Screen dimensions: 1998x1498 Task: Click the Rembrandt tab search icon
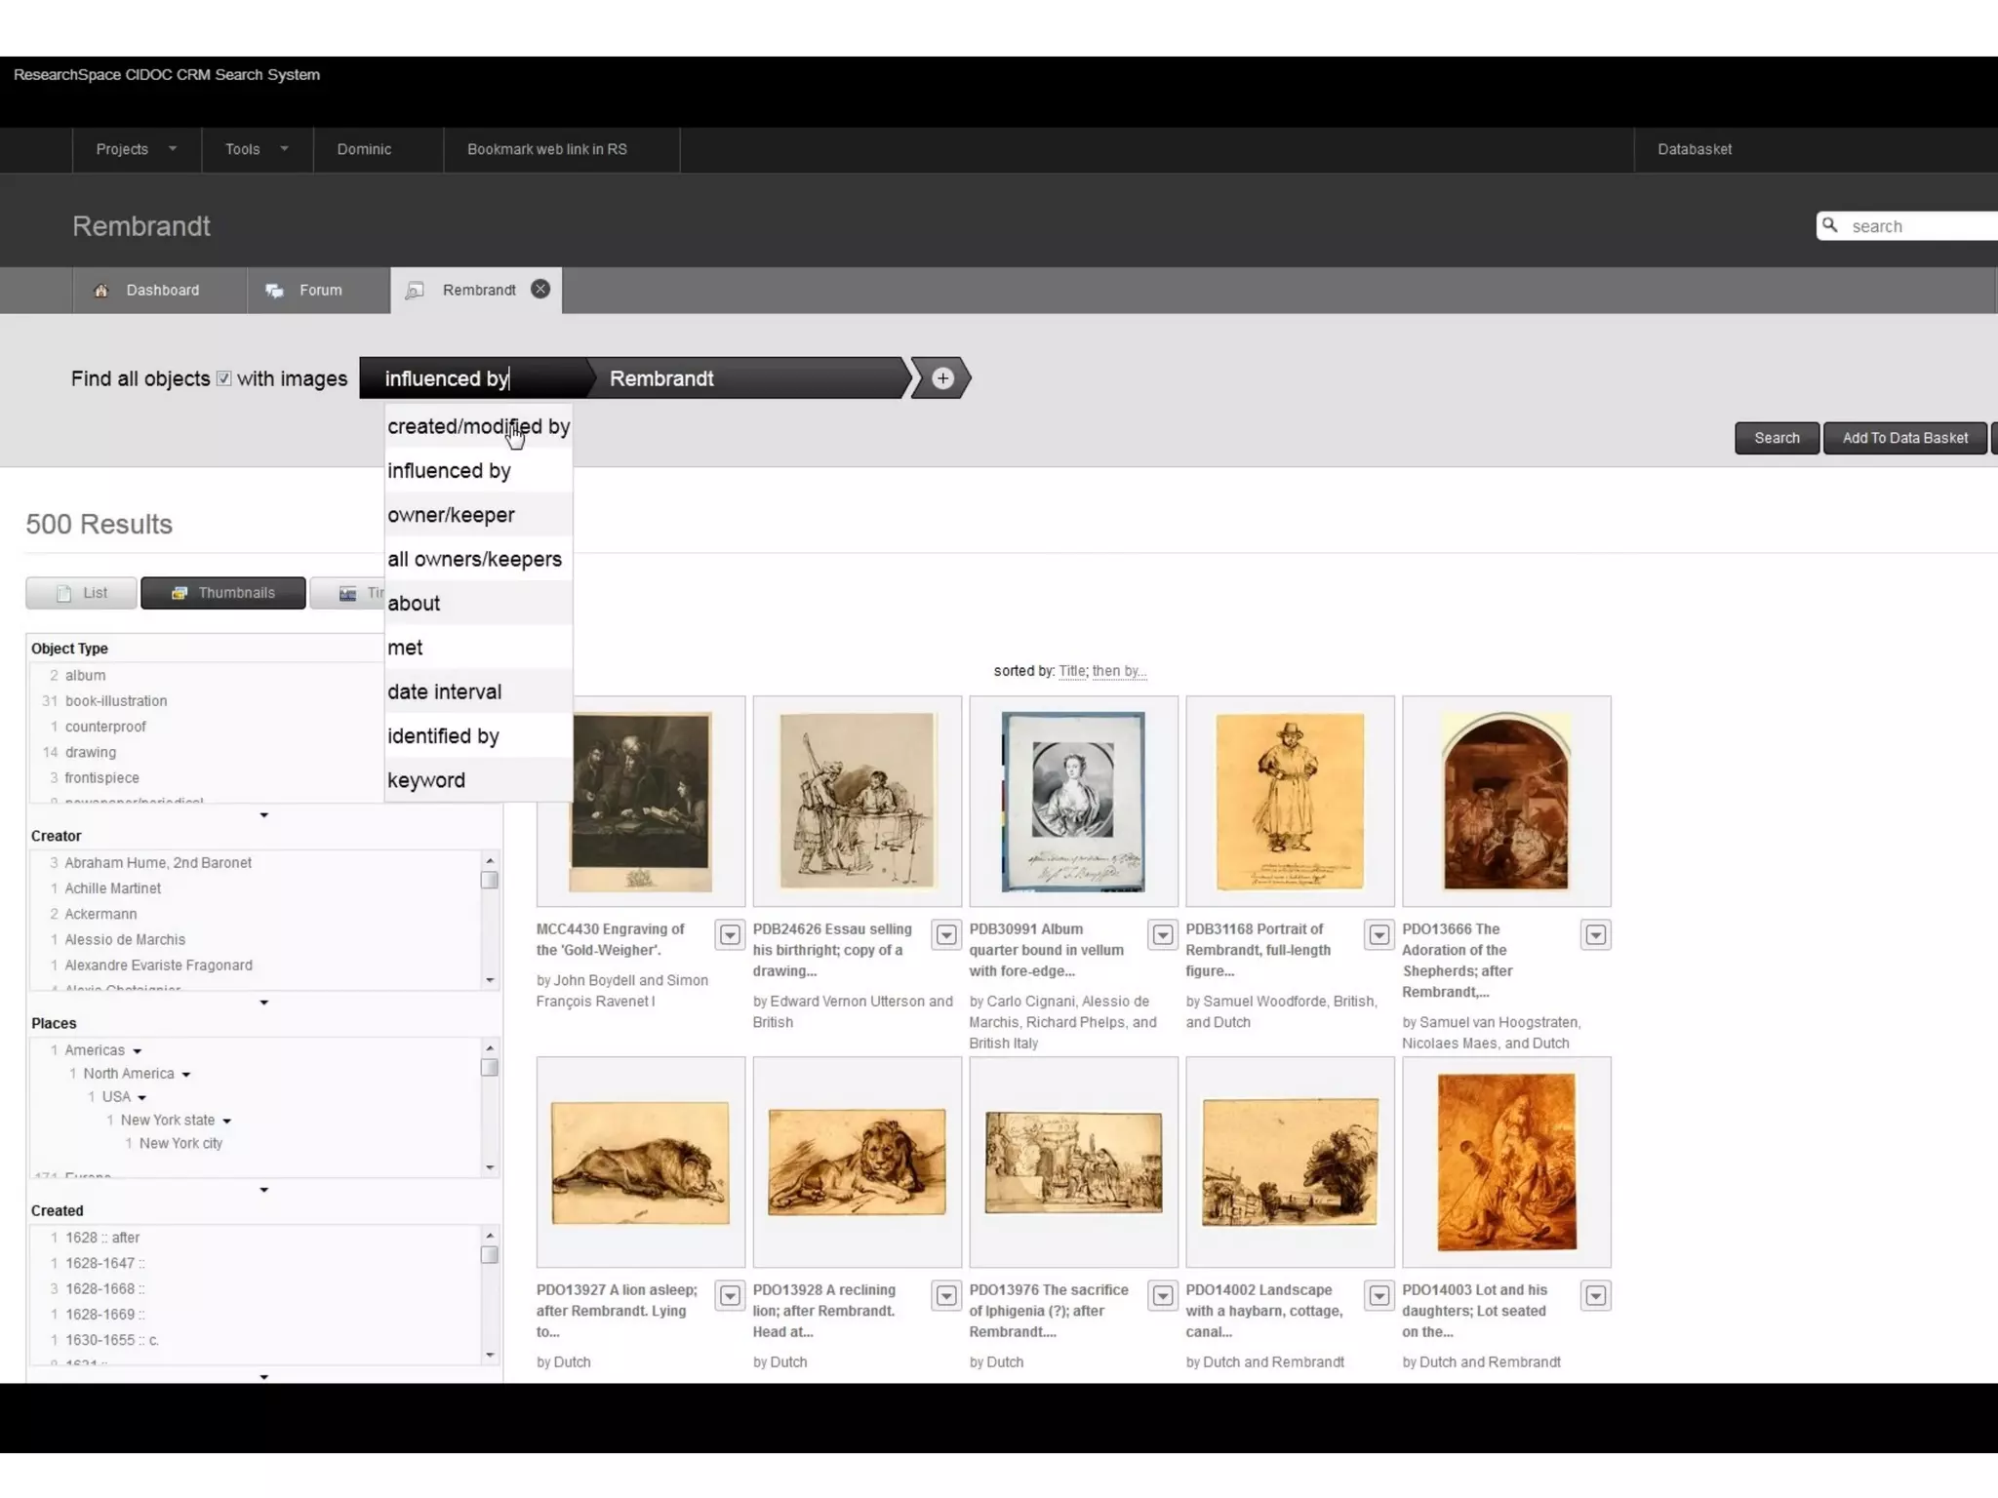(x=415, y=291)
